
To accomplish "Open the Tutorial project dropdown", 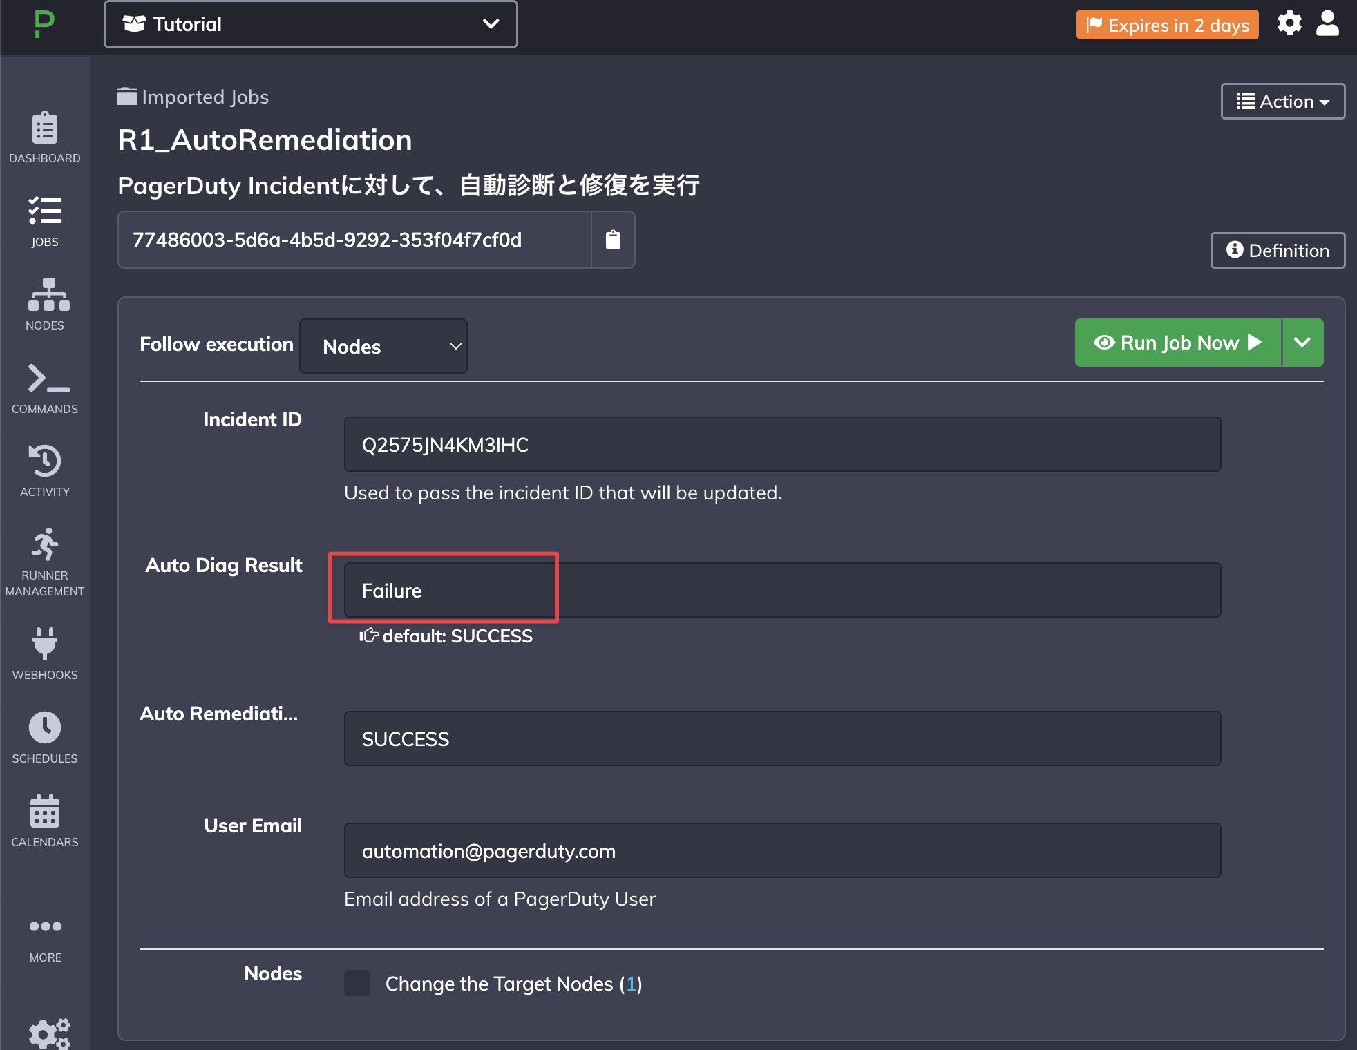I will point(311,24).
